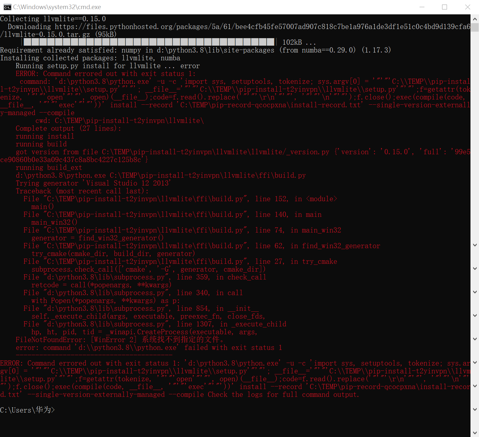
Task: Click the command prompt 'C:\Users\华为>'
Action: click(x=27, y=410)
